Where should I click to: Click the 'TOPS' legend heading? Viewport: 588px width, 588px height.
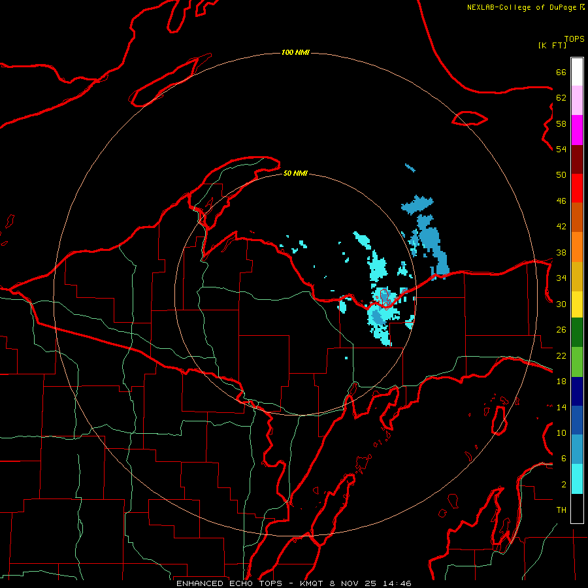tap(574, 39)
